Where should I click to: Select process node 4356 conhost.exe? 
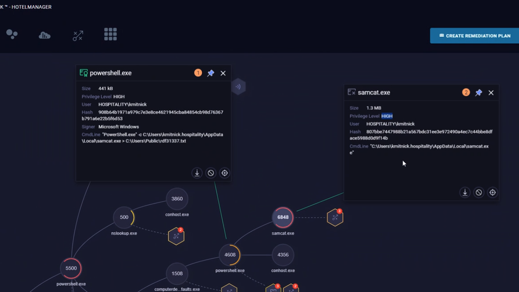(283, 254)
